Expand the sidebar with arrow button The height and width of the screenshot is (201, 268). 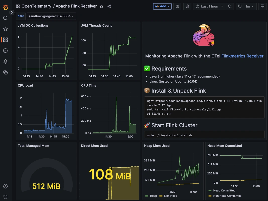(x=12, y=12)
